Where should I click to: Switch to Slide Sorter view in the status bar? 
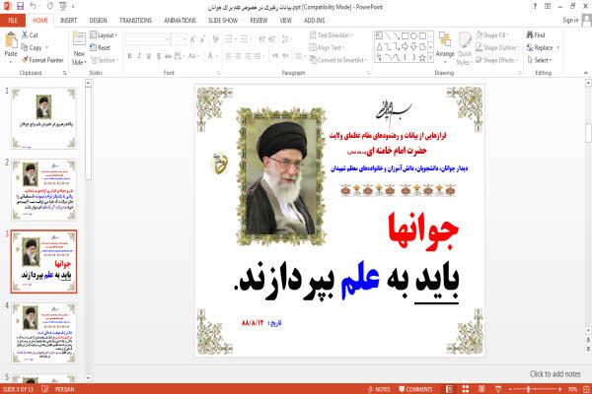(x=466, y=389)
